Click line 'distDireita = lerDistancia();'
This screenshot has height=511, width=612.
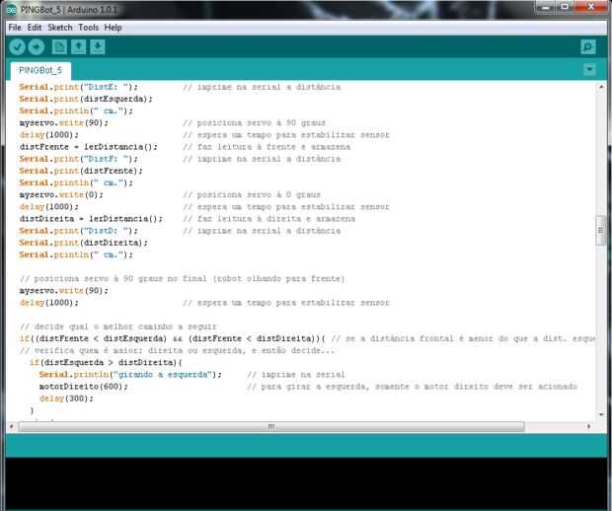91,219
